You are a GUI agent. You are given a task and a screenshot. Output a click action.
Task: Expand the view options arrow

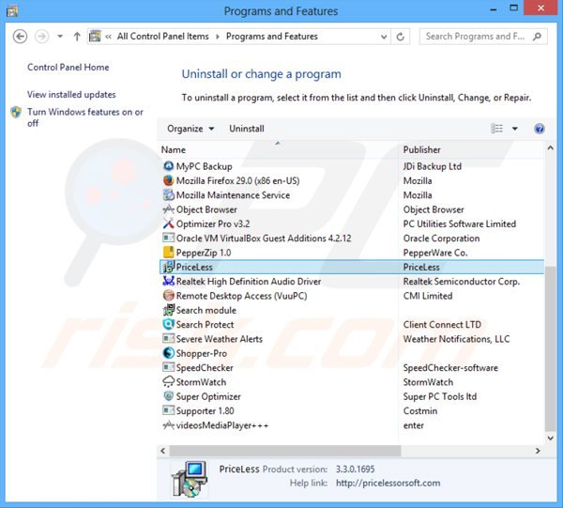[x=514, y=129]
